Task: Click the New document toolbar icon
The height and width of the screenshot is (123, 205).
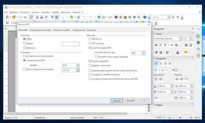Action: point(7,17)
